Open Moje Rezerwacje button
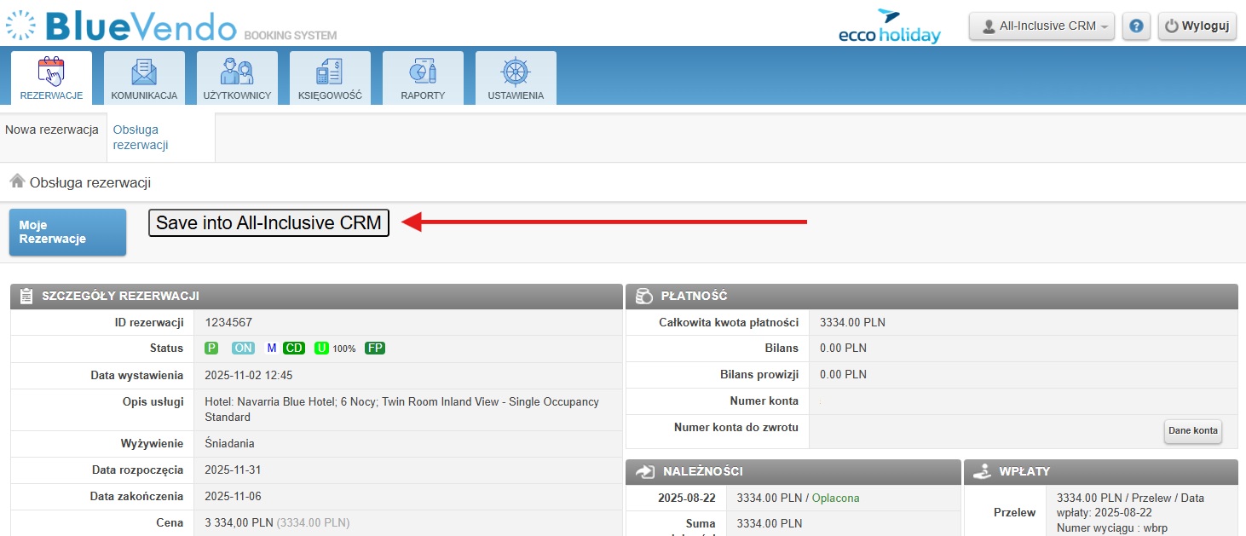This screenshot has height=536, width=1246. pos(67,232)
